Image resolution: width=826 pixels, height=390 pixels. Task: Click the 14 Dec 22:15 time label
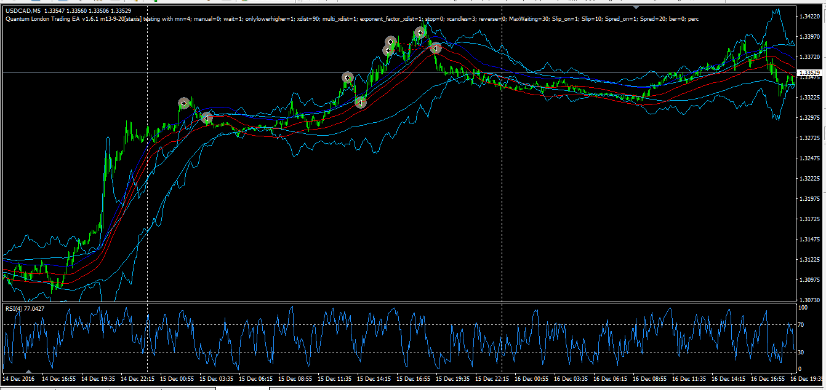pyautogui.click(x=137, y=380)
